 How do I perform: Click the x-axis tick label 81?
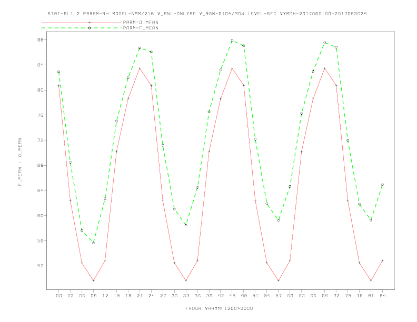point(371,296)
